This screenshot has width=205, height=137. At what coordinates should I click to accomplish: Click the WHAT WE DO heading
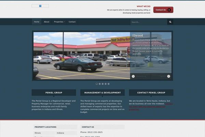coord(143,6)
